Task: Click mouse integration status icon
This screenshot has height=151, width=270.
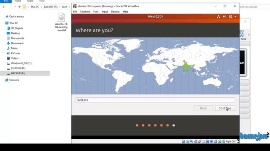Action: [219, 141]
